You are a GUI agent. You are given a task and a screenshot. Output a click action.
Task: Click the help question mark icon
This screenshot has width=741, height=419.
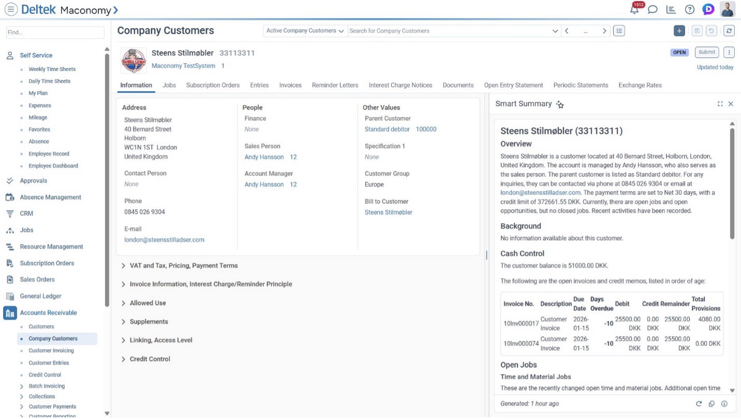(689, 9)
